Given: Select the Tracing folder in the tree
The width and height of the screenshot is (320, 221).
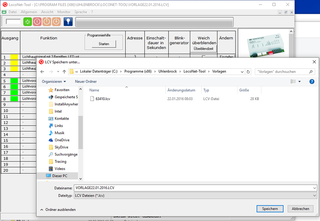Looking at the screenshot, I should (x=57, y=161).
